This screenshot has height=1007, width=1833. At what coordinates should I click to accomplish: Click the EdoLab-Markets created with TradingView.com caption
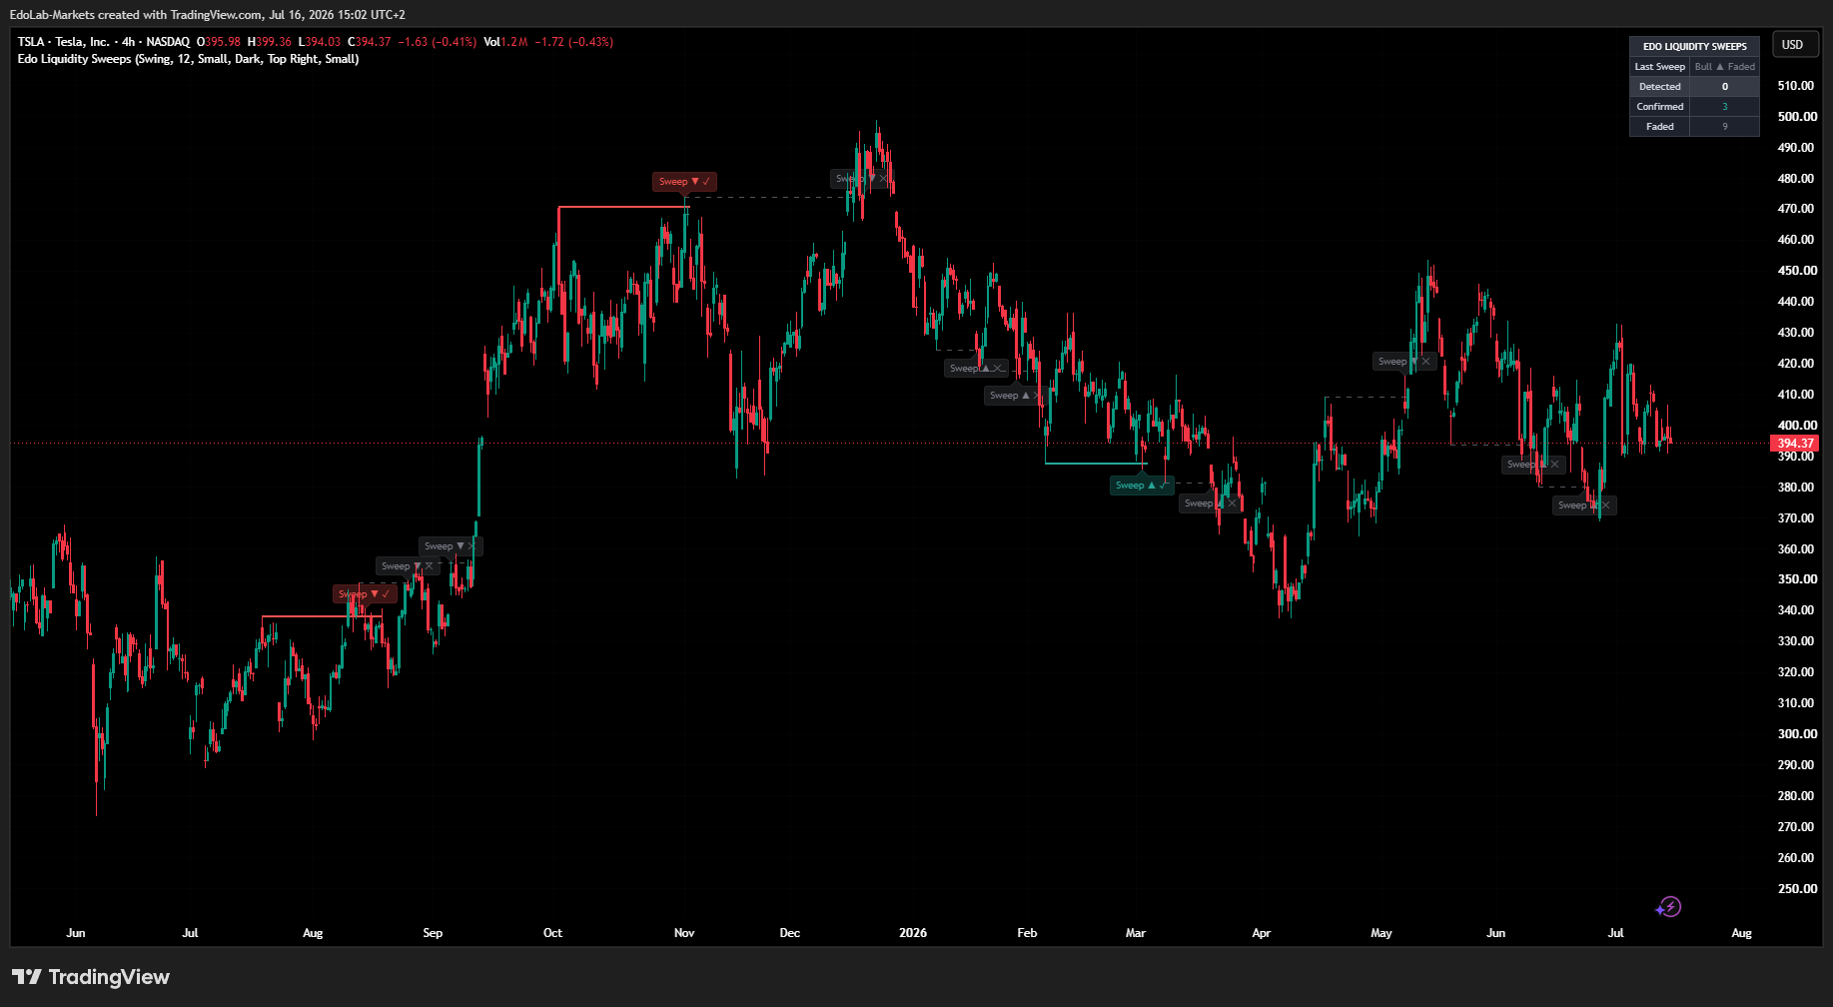[208, 15]
